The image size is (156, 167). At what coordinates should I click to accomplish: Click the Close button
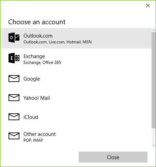coord(113,157)
